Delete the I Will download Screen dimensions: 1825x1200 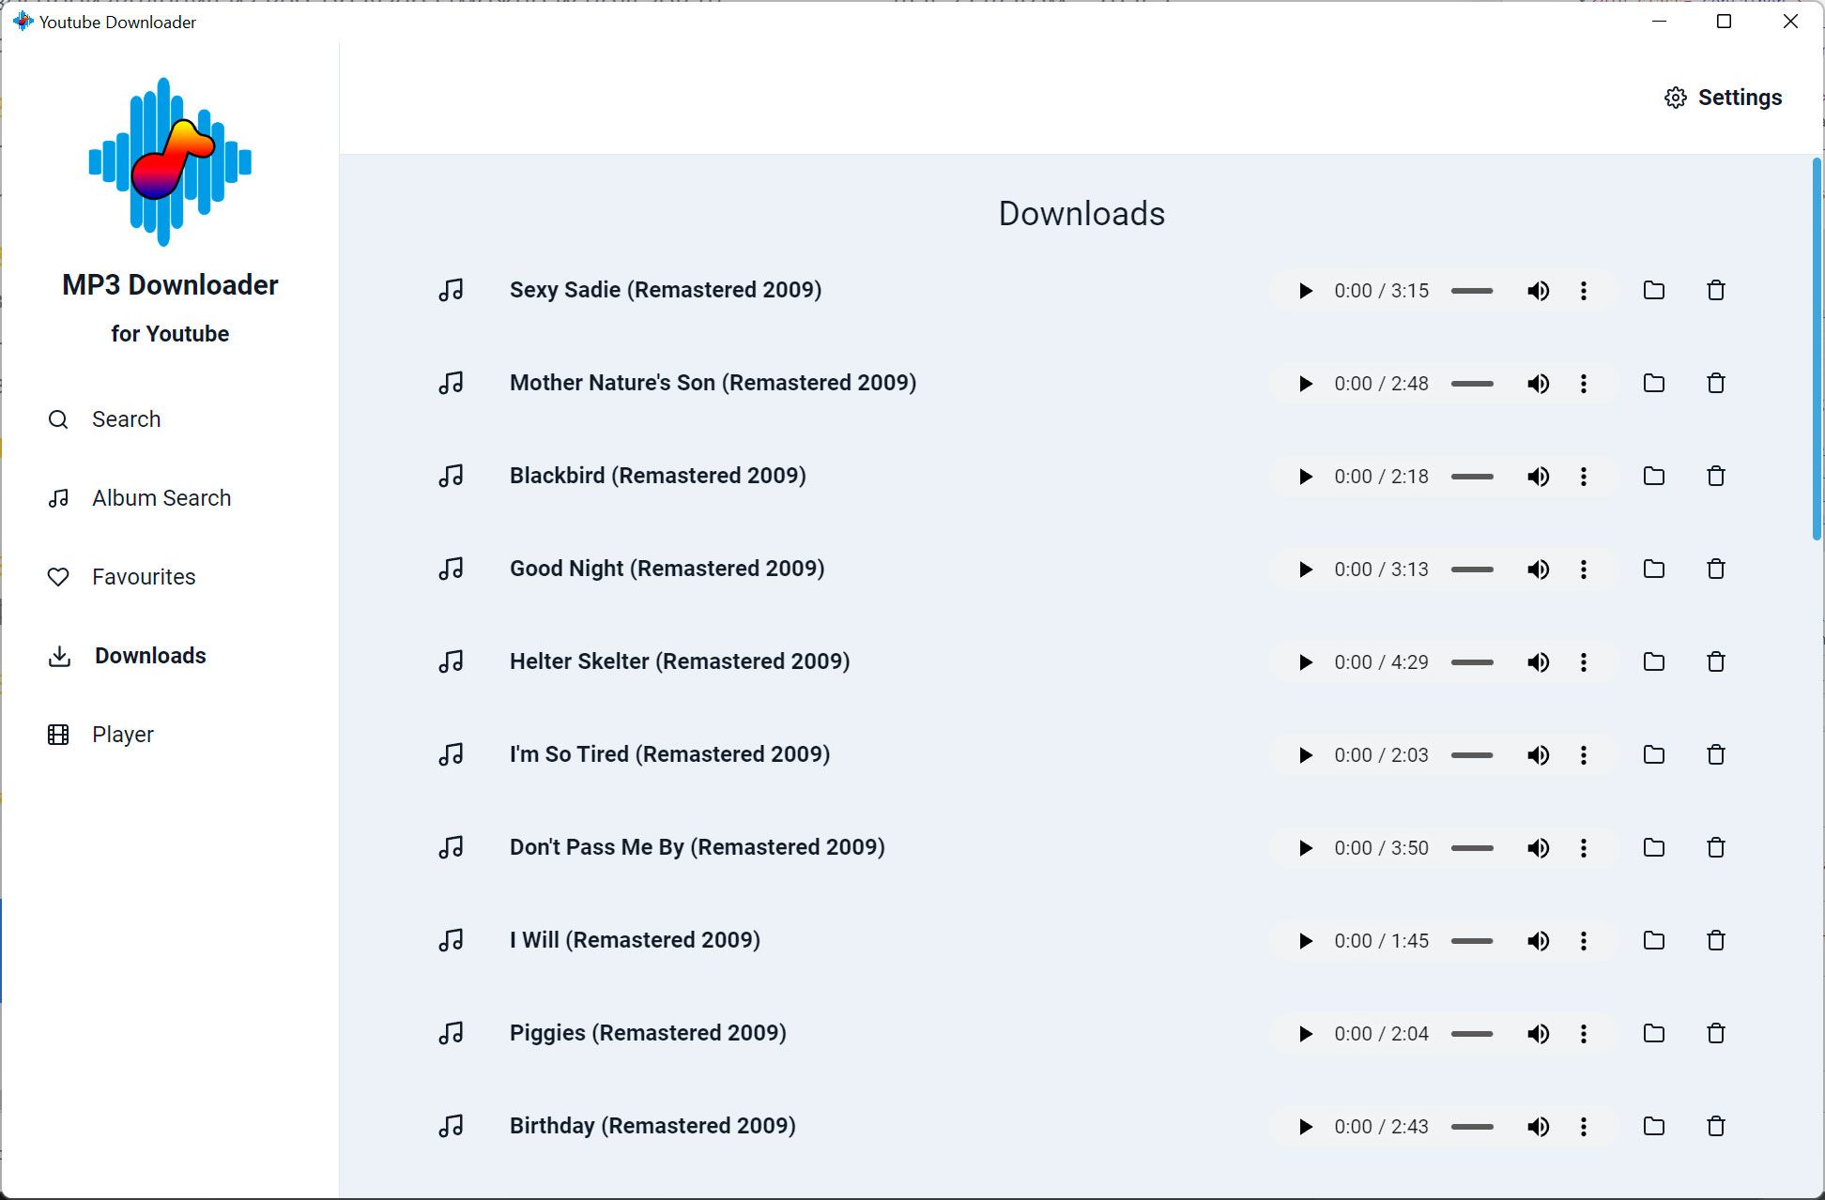coord(1715,939)
